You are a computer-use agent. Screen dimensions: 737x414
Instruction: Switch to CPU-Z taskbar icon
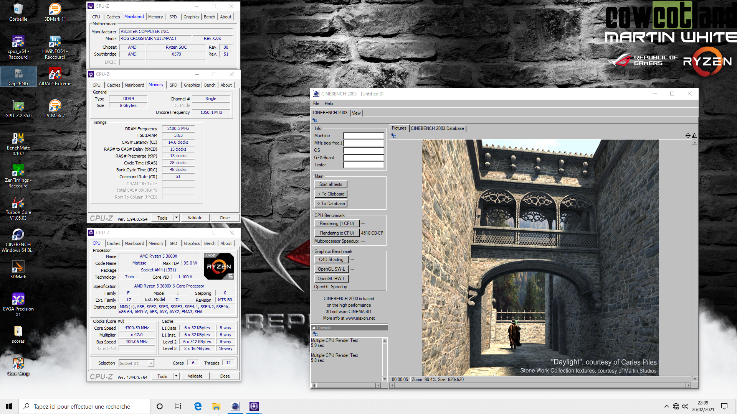click(254, 406)
